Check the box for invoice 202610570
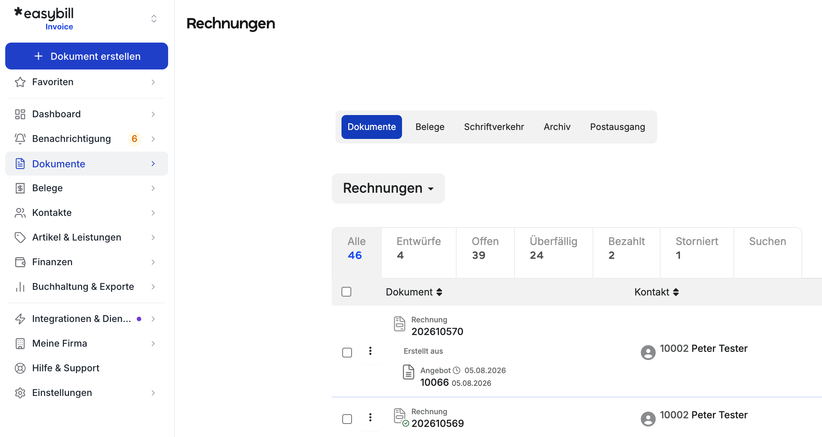 347,353
